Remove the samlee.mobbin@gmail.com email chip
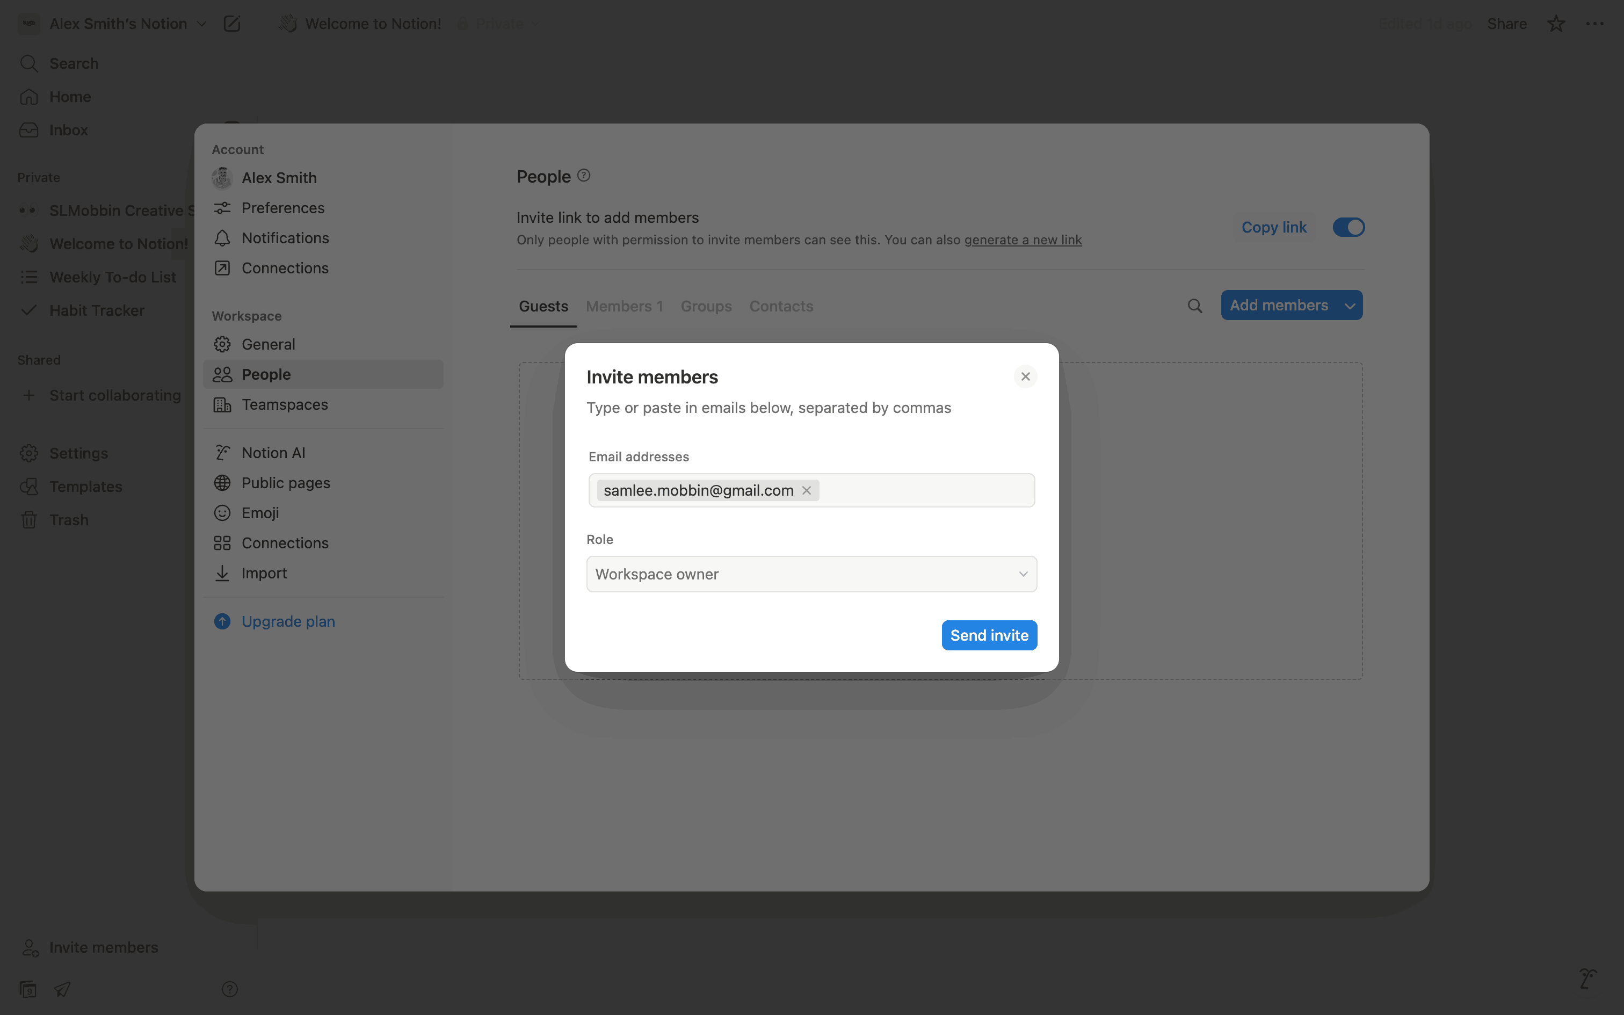The width and height of the screenshot is (1624, 1015). 807,491
